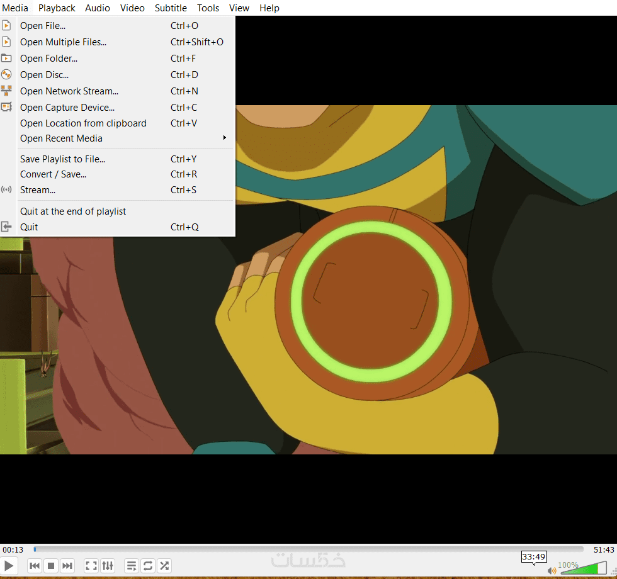Seek along the playback progress bar

[308, 549]
